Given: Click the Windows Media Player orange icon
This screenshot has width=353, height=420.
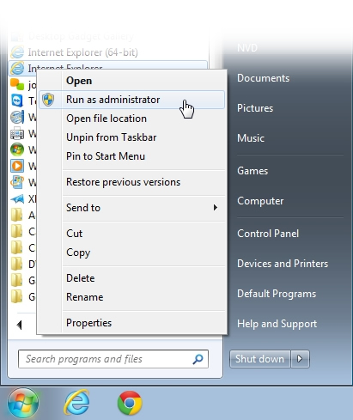Looking at the screenshot, I should click(17, 166).
